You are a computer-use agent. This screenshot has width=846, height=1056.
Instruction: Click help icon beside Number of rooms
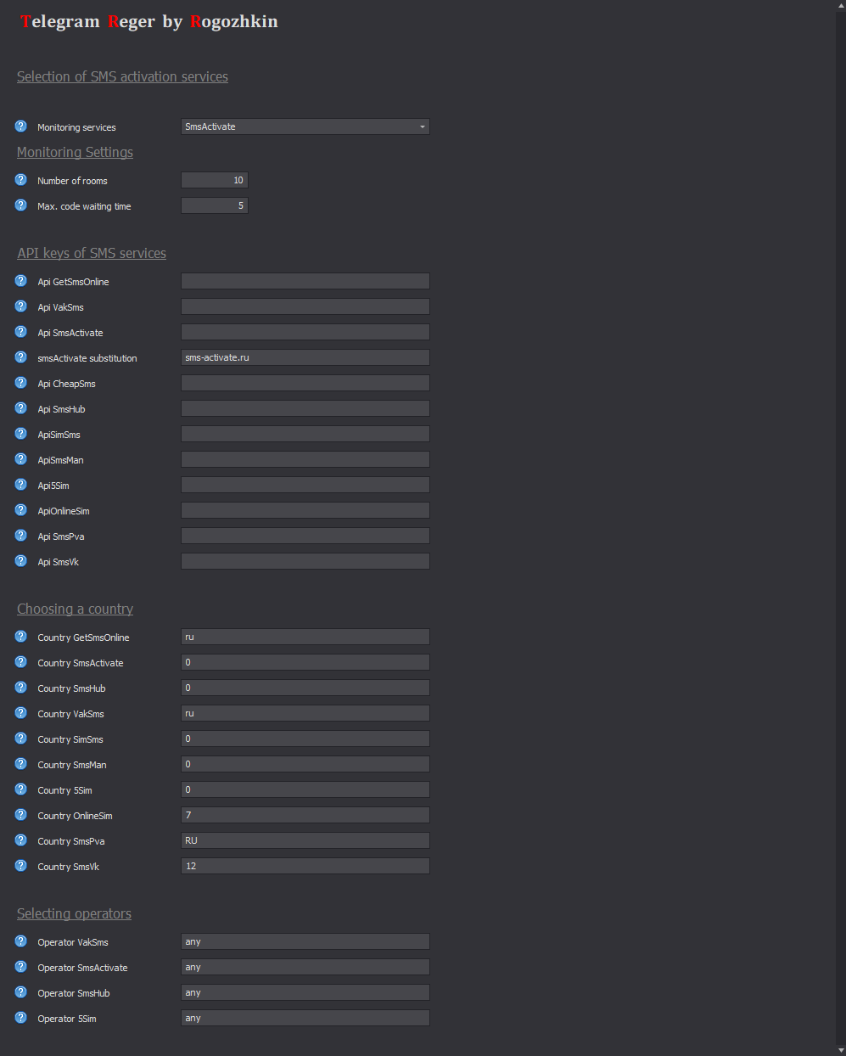[21, 180]
